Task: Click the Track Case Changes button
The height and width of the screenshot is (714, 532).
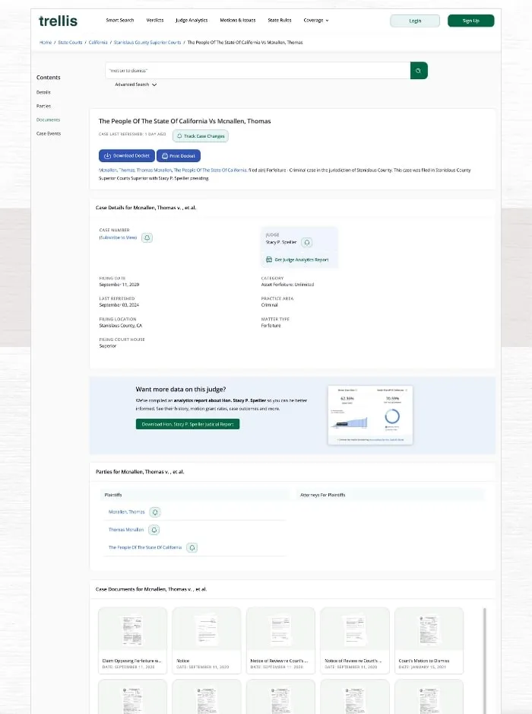Action: (201, 136)
